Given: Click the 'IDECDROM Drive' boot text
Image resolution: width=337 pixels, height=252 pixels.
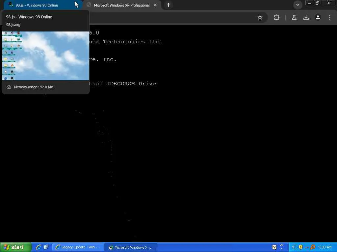Looking at the screenshot, I should click(131, 84).
